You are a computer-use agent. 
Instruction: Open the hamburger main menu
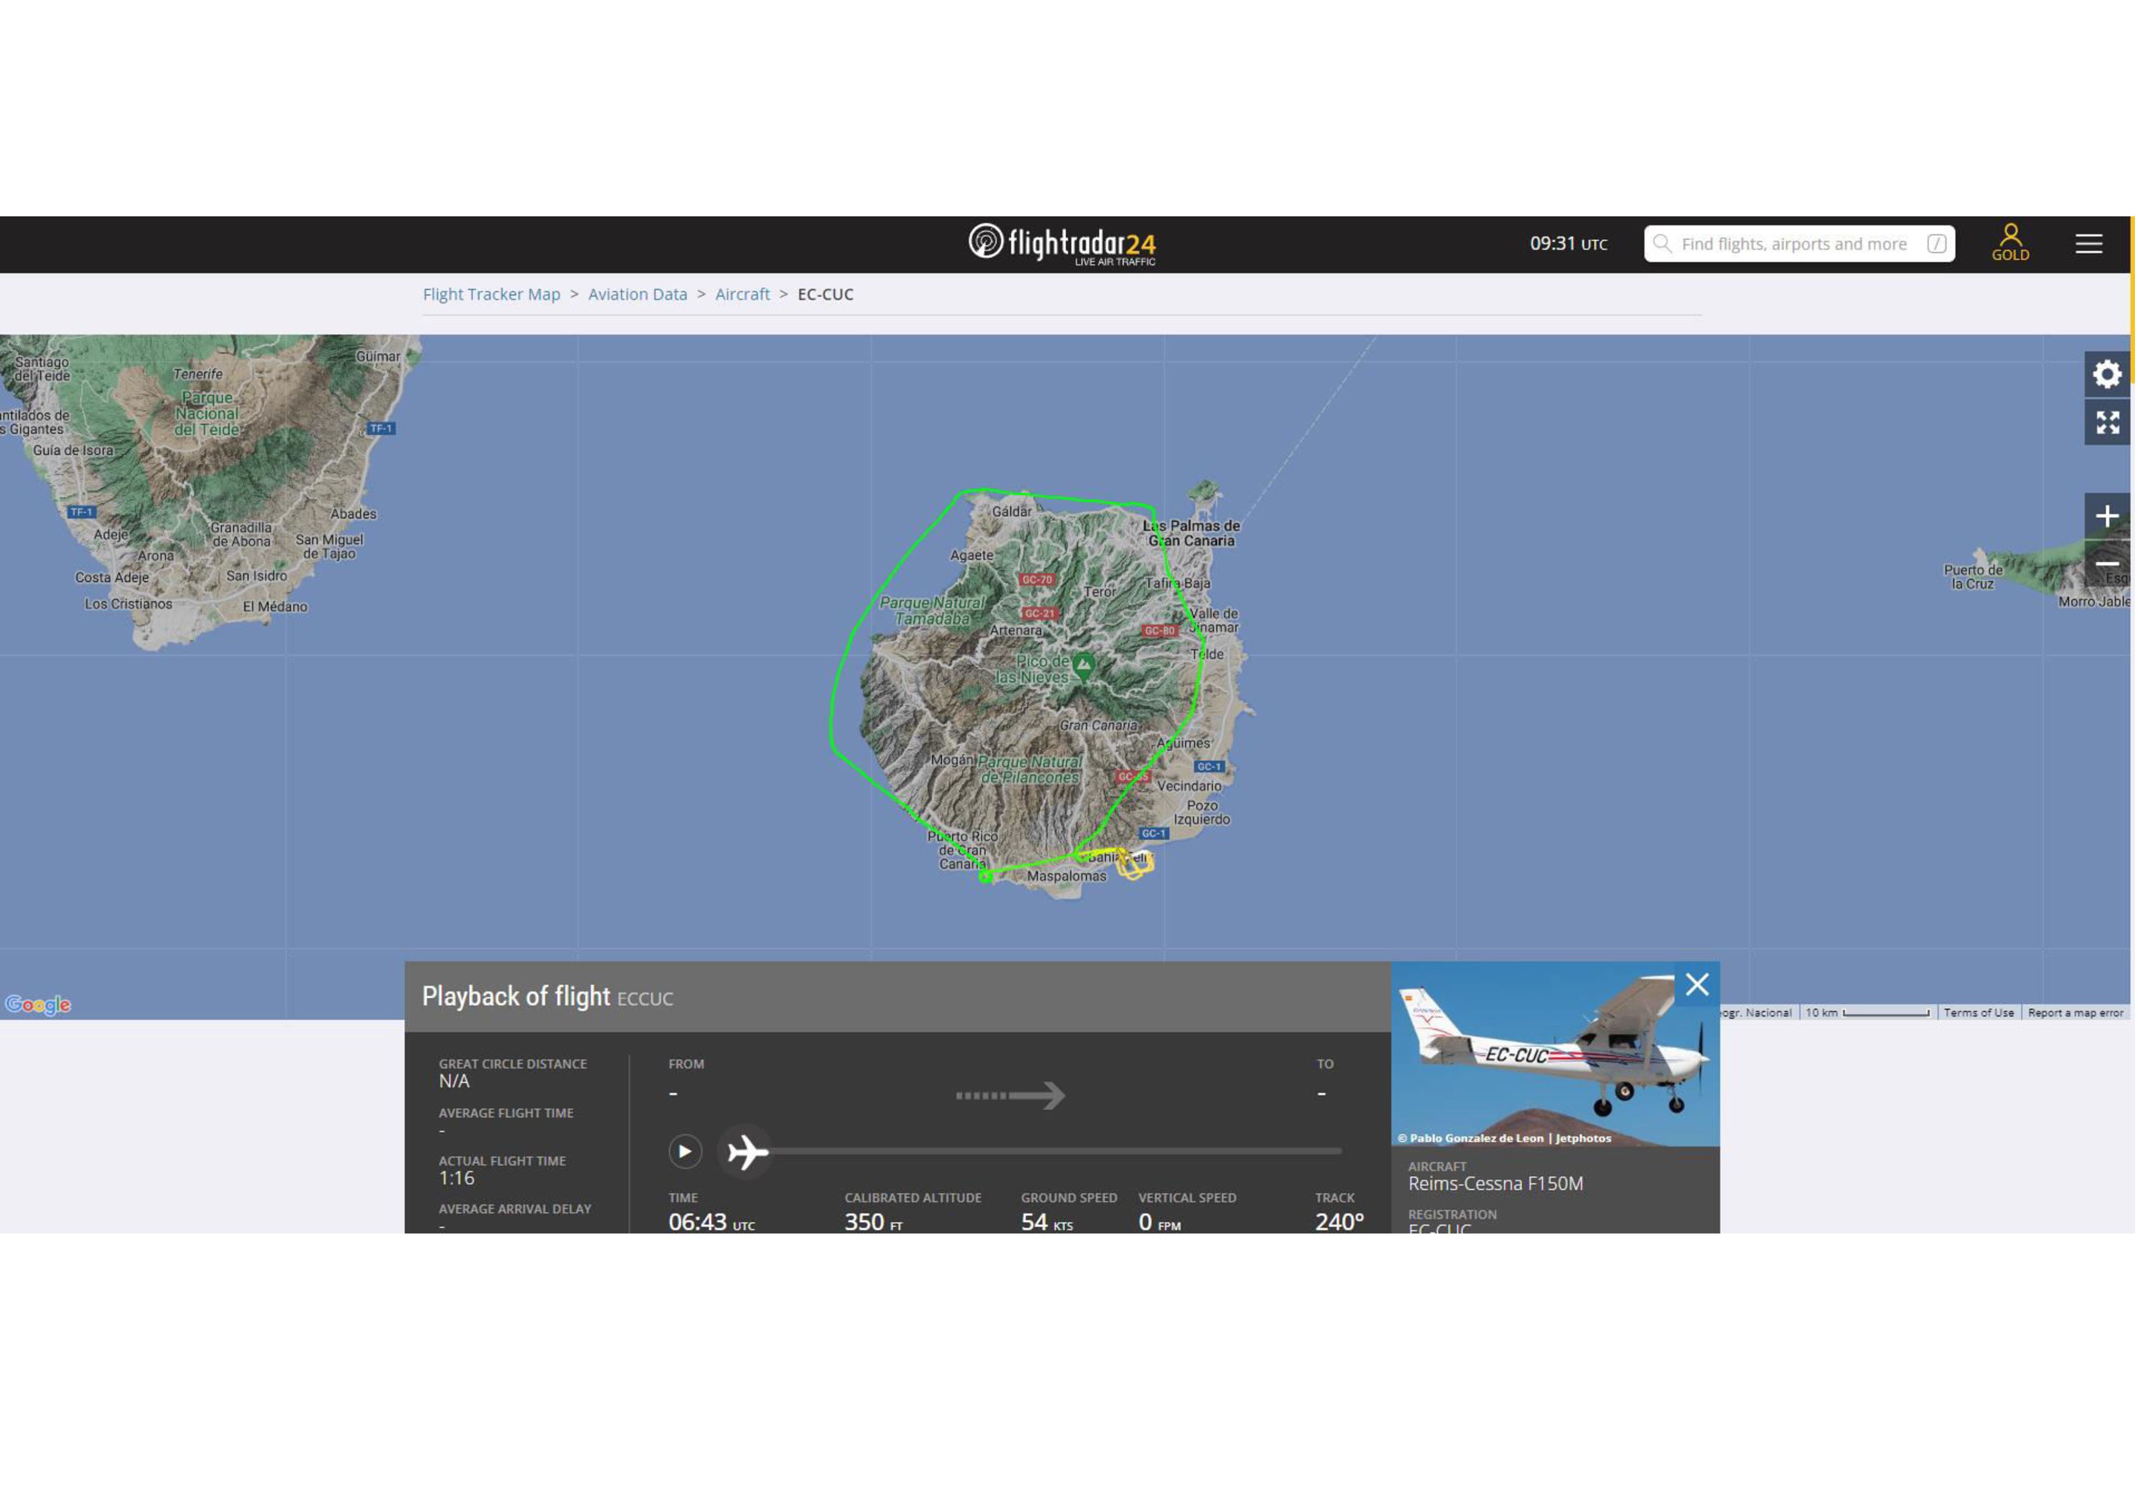(x=2089, y=244)
